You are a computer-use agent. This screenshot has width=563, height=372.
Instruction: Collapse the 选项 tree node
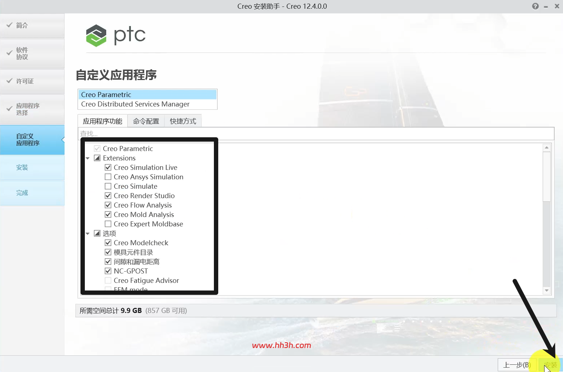(88, 234)
